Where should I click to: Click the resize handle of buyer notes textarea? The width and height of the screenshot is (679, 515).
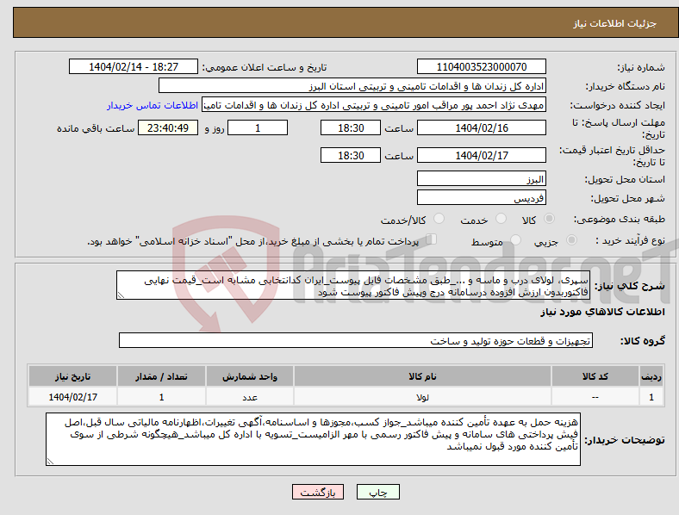point(50,462)
